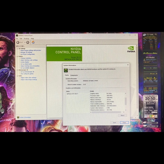164x164 pixels.
Task: Click the lock icon in System control gadget
Action: tap(153, 116)
